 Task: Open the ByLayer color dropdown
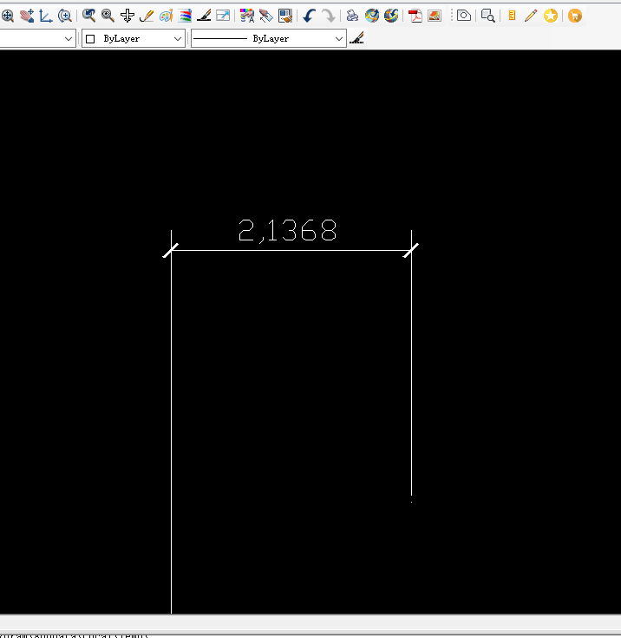point(178,39)
